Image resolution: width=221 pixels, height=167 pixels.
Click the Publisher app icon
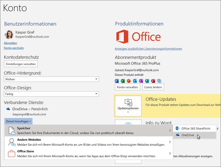147,81
